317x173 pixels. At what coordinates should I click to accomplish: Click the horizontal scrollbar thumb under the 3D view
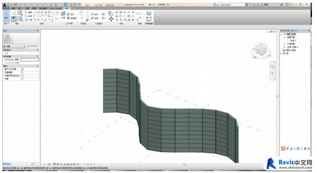184,164
